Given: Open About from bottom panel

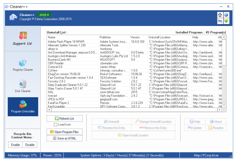Looking at the screenshot, I should 216,122.
